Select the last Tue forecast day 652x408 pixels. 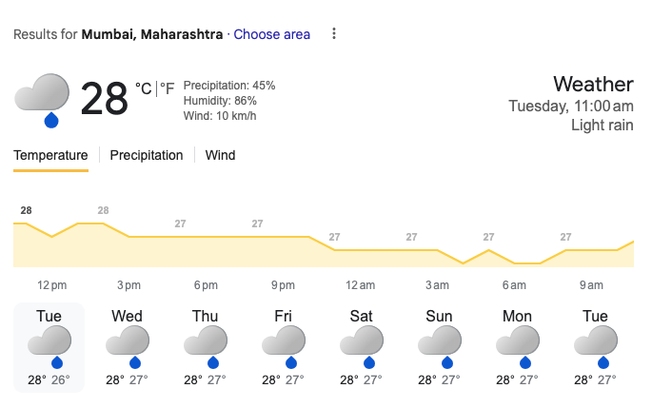click(x=595, y=347)
